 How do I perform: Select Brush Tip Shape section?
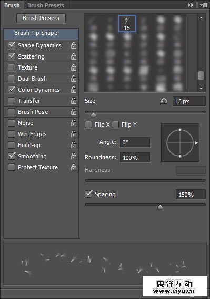pos(41,34)
